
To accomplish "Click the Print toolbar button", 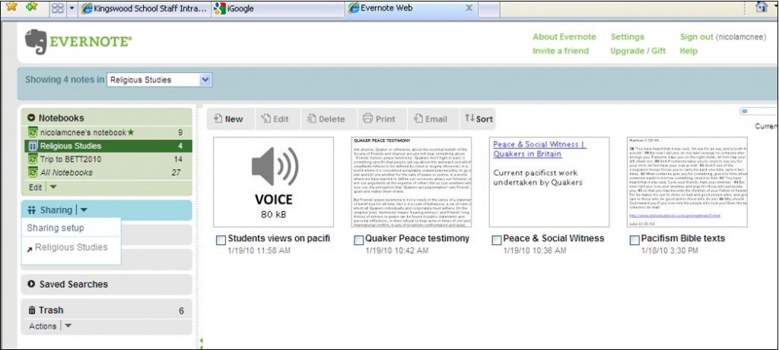I will [x=379, y=119].
